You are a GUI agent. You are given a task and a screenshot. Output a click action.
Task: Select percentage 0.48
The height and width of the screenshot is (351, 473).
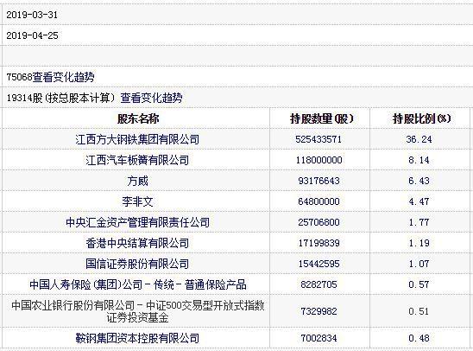click(x=419, y=338)
